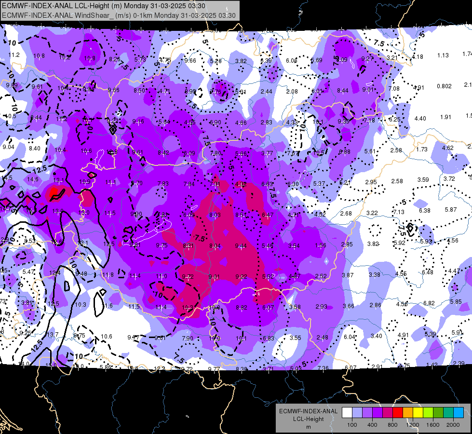This screenshot has height=434, width=472.
Task: Click the grid value 1.13
Action: 443,55
